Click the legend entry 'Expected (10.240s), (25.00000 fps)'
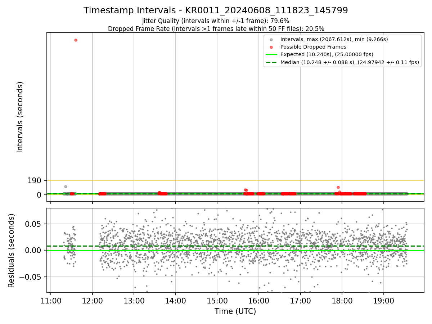The height and width of the screenshot is (324, 432). 327,54
